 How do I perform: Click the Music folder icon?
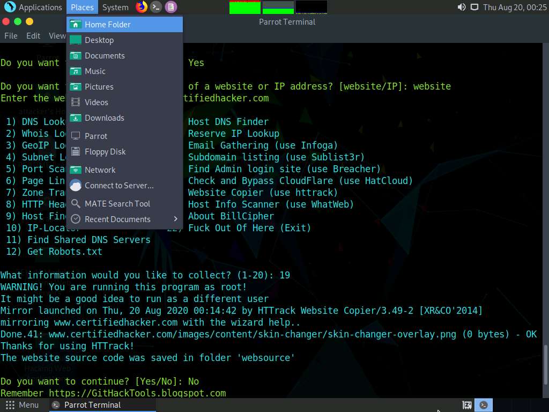[75, 71]
